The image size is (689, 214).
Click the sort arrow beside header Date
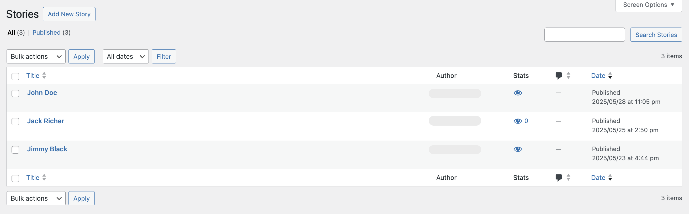coord(610,76)
